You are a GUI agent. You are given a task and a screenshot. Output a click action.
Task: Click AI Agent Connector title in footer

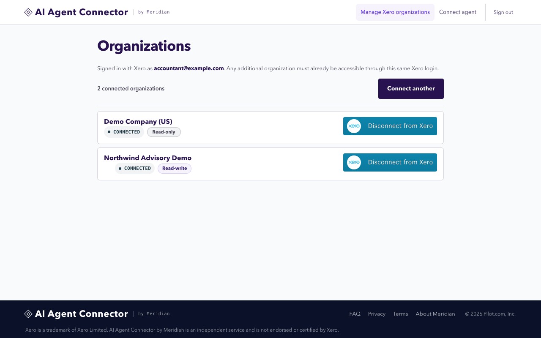click(x=82, y=314)
